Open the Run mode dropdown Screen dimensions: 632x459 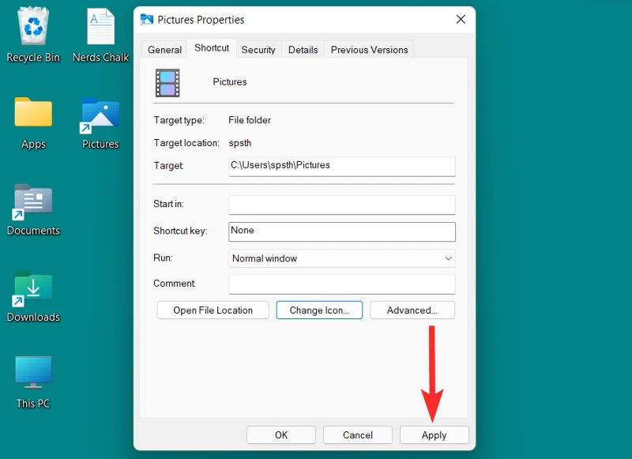447,258
